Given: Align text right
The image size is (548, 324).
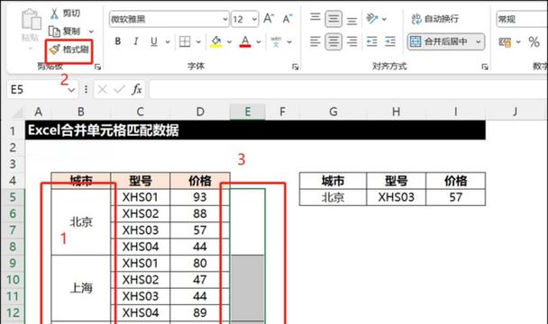Looking at the screenshot, I should click(352, 41).
